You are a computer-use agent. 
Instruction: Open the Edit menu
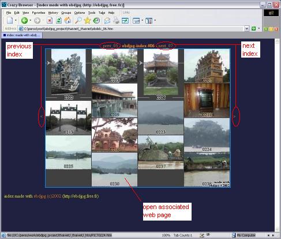(17, 13)
